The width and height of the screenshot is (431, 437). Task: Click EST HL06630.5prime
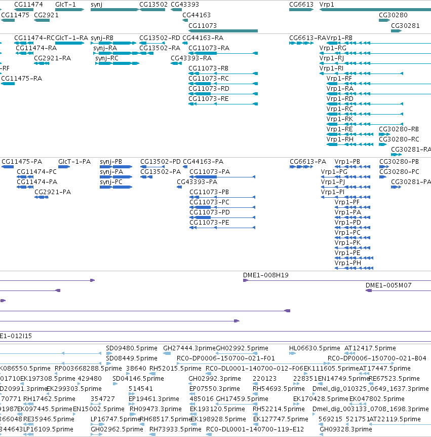coord(315,348)
